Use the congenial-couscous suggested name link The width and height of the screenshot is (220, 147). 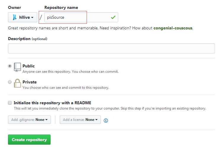[x=173, y=28]
